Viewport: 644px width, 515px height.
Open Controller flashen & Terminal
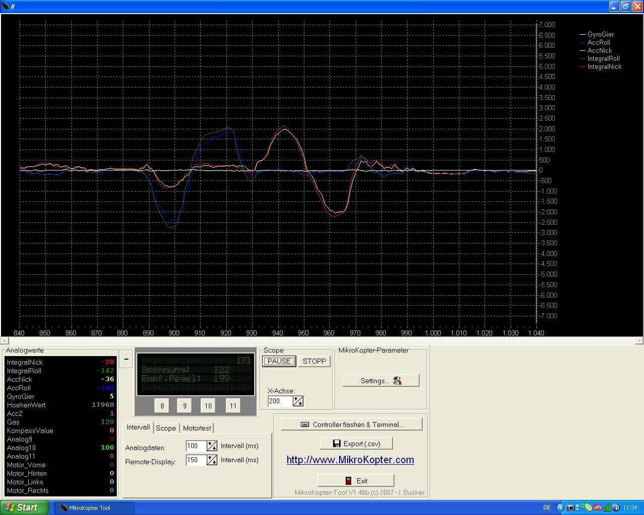pyautogui.click(x=352, y=424)
